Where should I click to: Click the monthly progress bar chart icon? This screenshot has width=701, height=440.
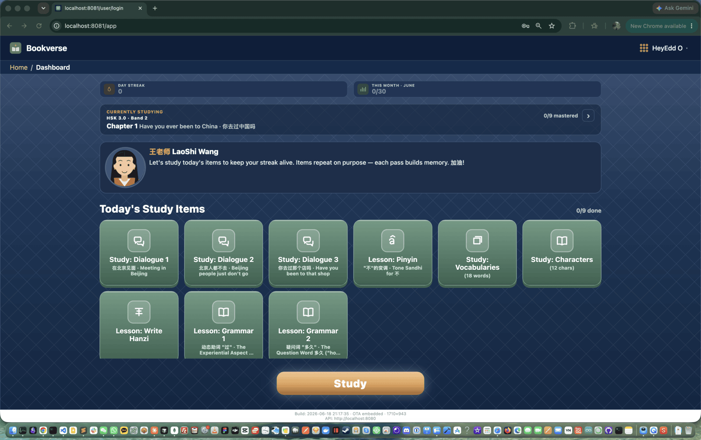(x=363, y=89)
